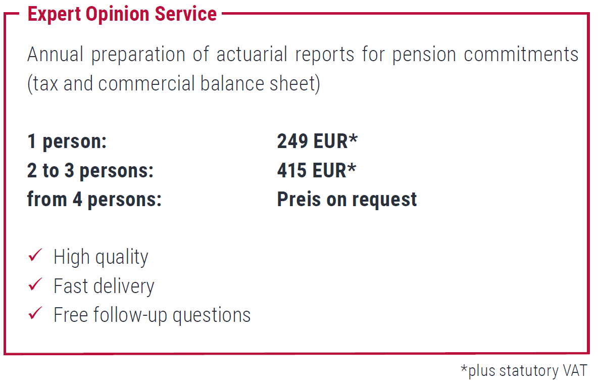Viewport: 598px width, 383px height.
Task: Click the High quality text
Action: pyautogui.click(x=101, y=257)
